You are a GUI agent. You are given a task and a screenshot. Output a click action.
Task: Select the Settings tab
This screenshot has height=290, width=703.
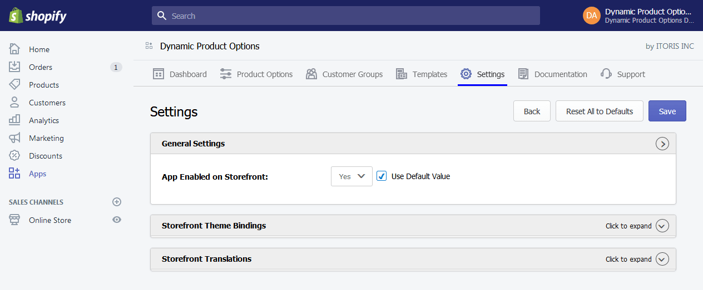pyautogui.click(x=482, y=74)
